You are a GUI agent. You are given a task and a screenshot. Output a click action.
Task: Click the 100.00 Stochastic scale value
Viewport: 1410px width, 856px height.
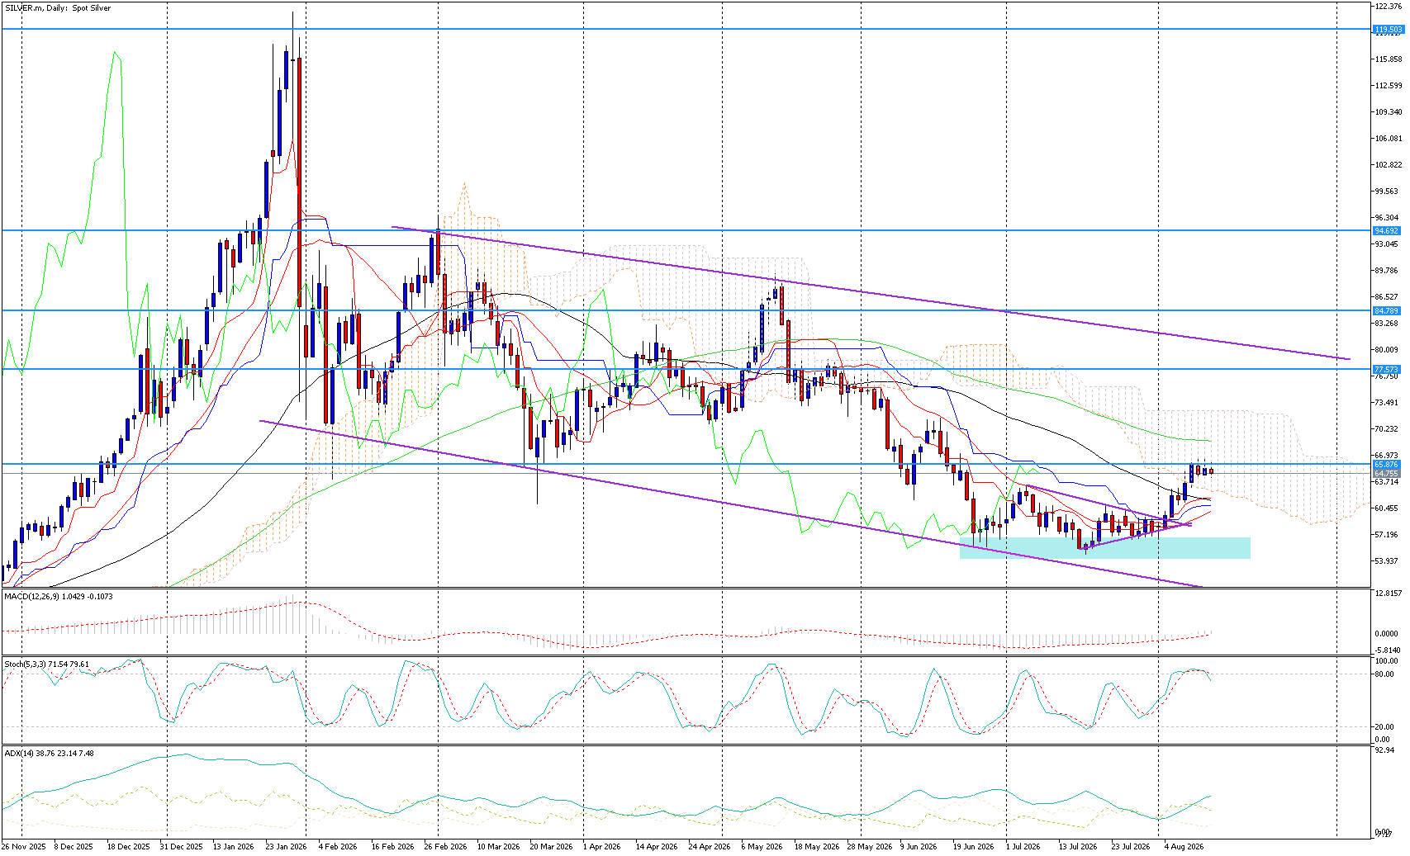click(1387, 661)
